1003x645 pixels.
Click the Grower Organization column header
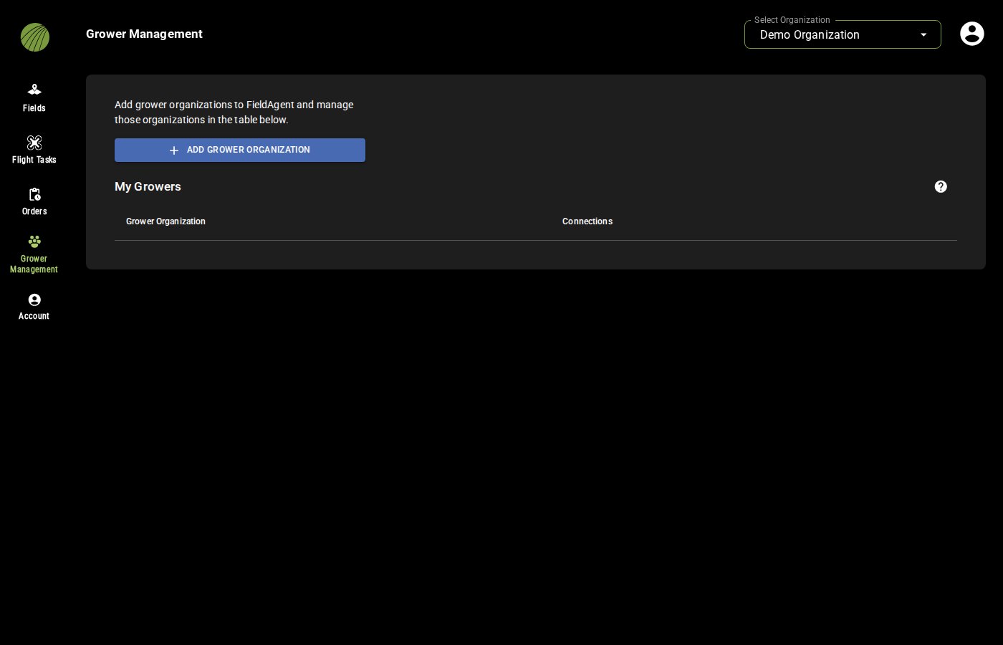165,221
